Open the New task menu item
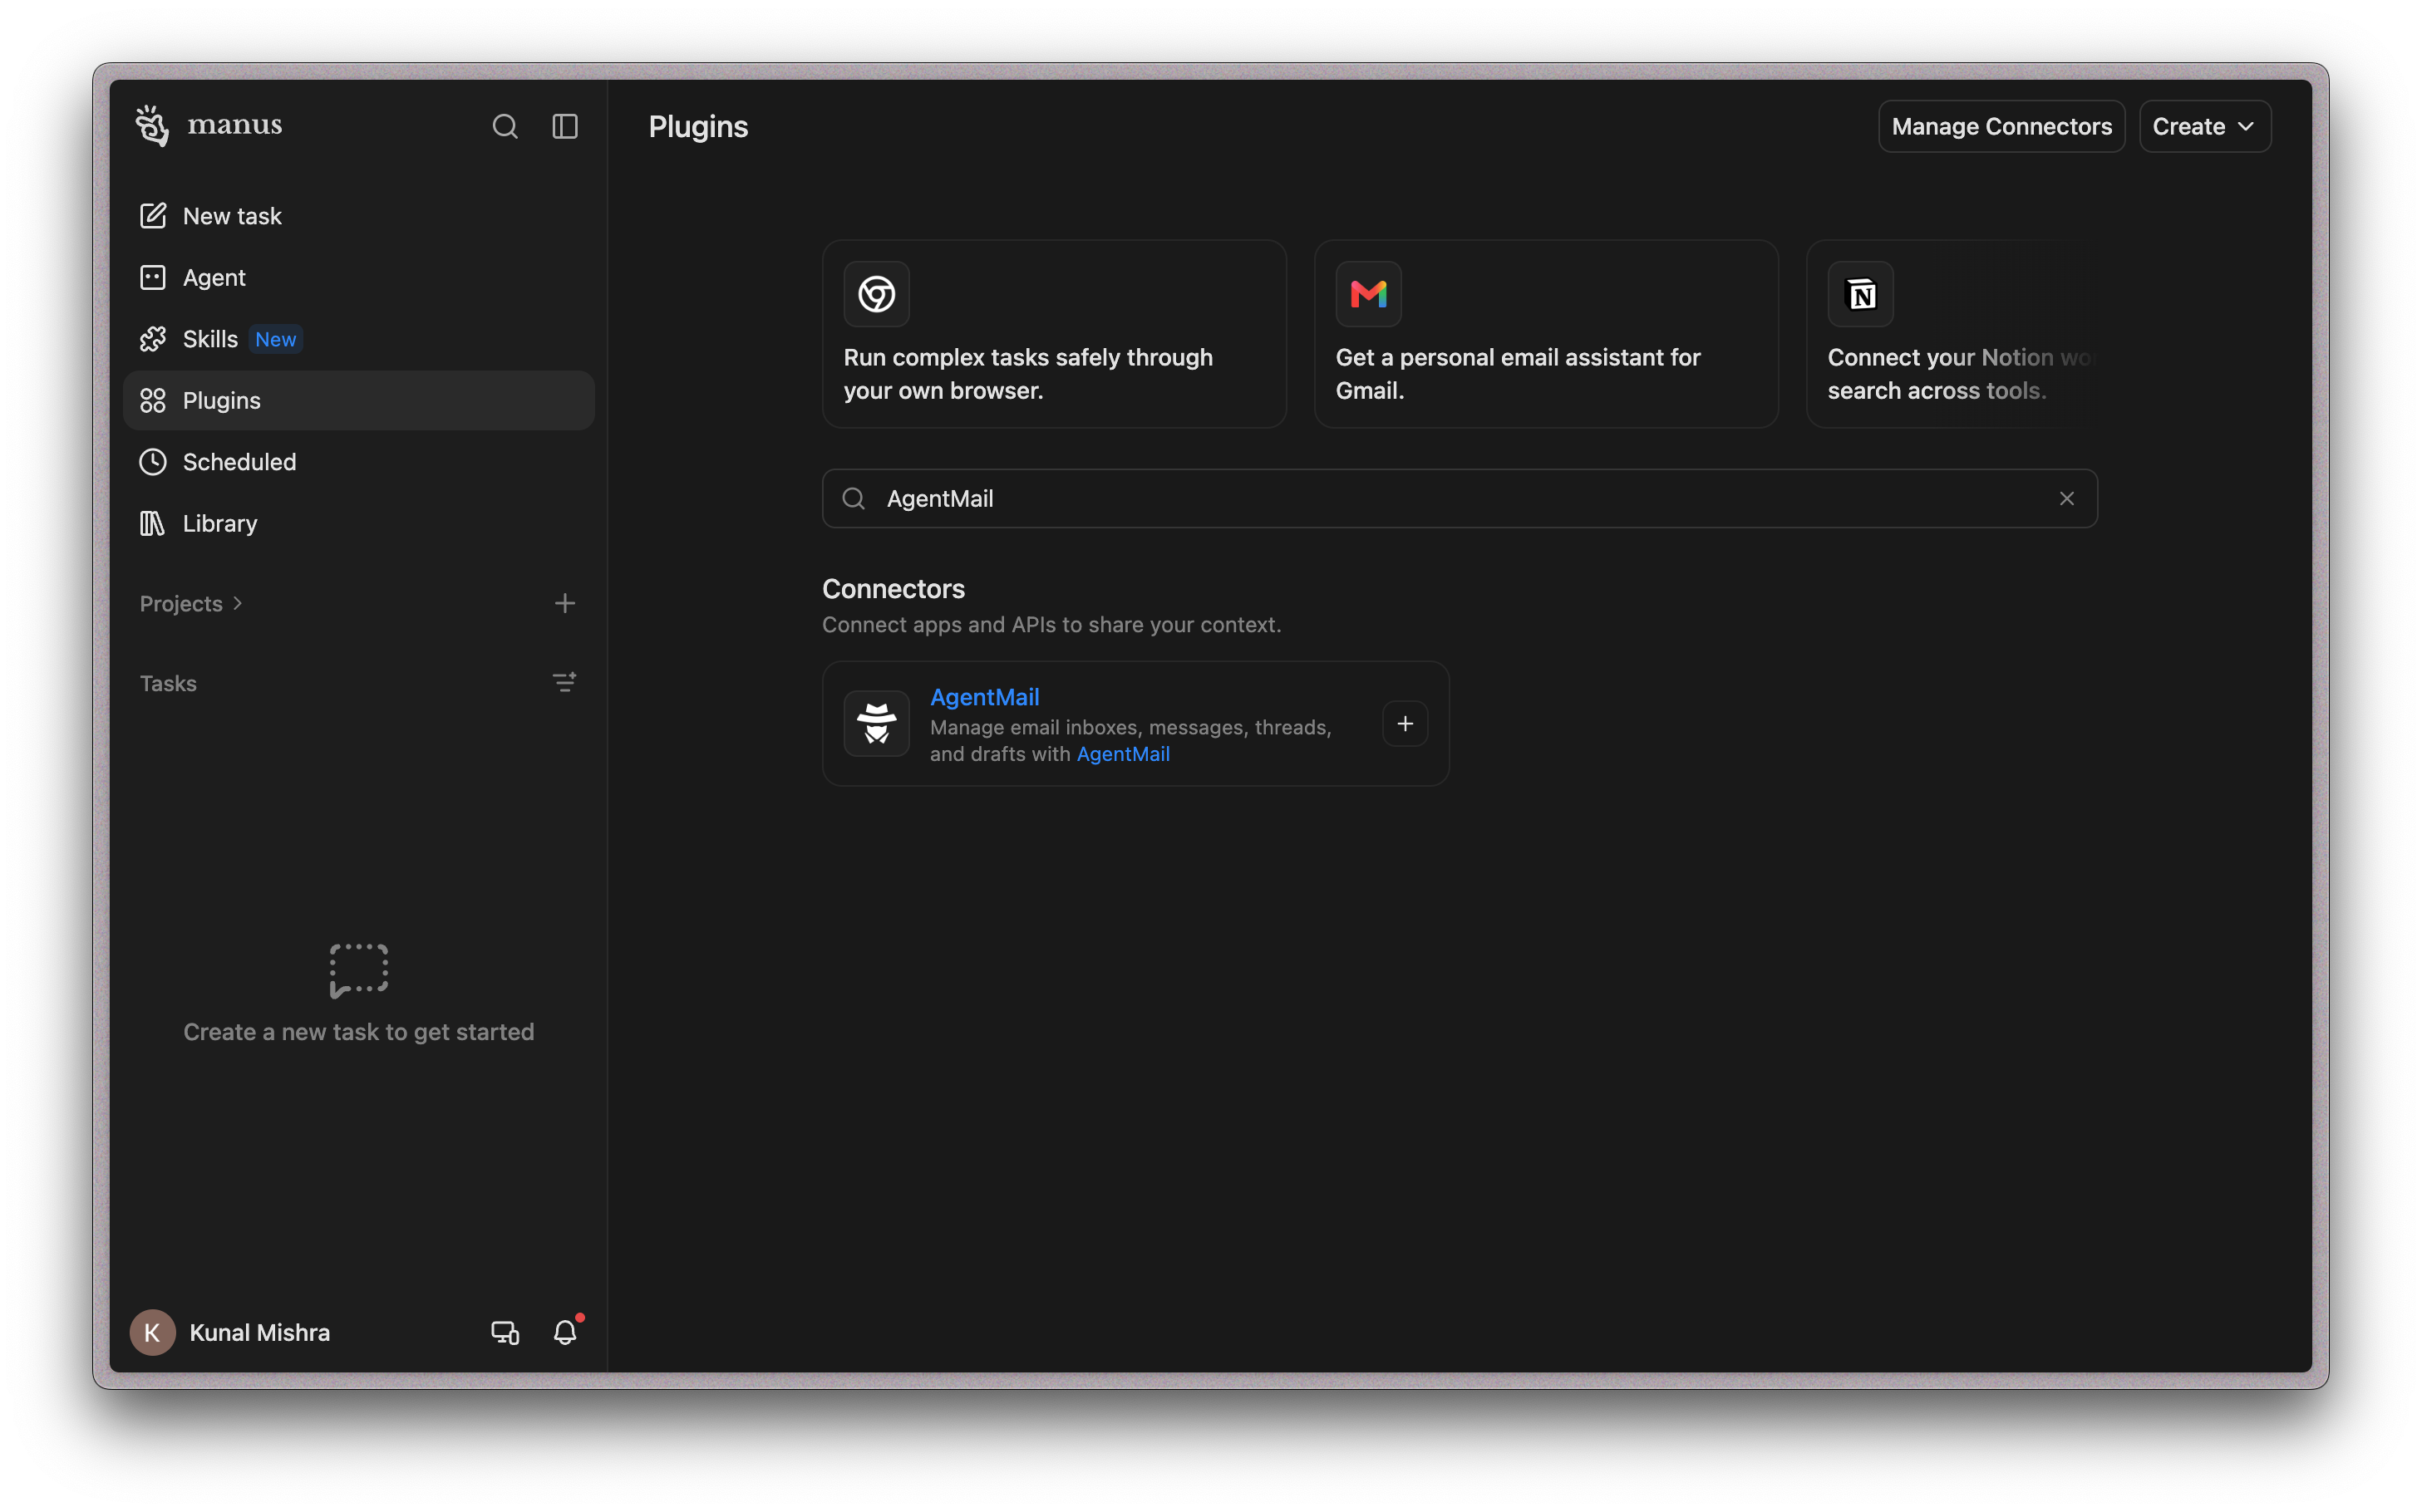The width and height of the screenshot is (2422, 1512). click(x=358, y=216)
